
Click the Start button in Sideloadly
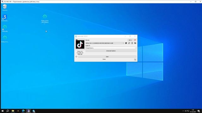click(x=107, y=56)
